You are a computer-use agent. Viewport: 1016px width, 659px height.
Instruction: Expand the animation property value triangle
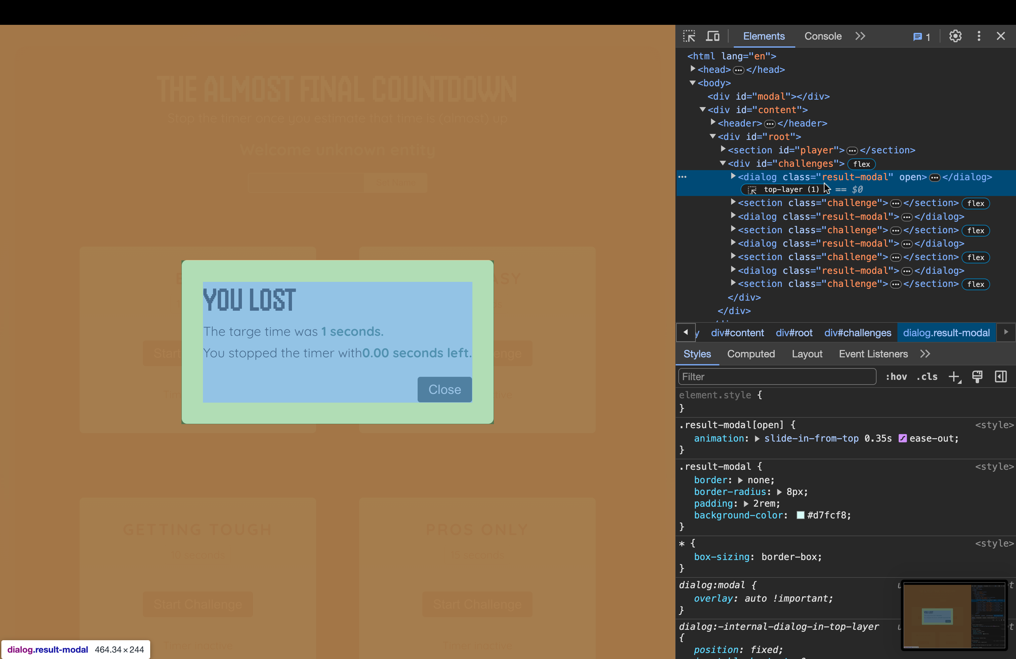coord(757,439)
